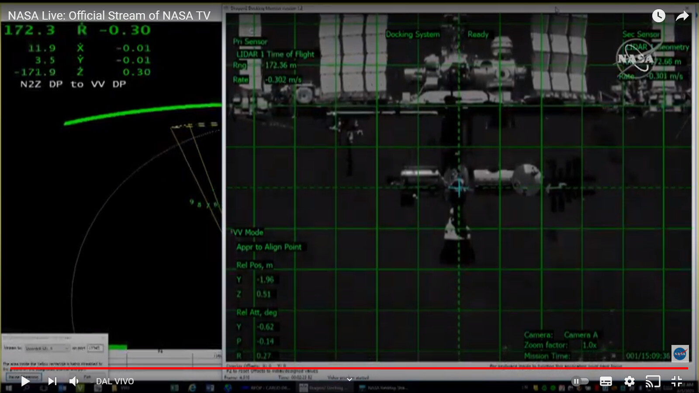Toggle subtitles closed captions

pyautogui.click(x=606, y=381)
